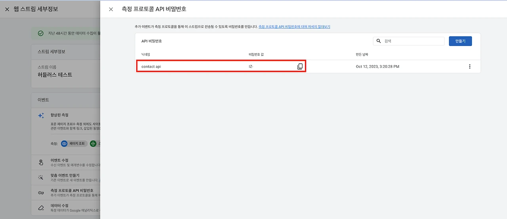
Task: Click the Oct 12, 2023 creation date
Action: coord(377,66)
